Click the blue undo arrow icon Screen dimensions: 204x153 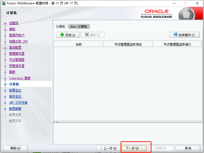click(x=175, y=34)
